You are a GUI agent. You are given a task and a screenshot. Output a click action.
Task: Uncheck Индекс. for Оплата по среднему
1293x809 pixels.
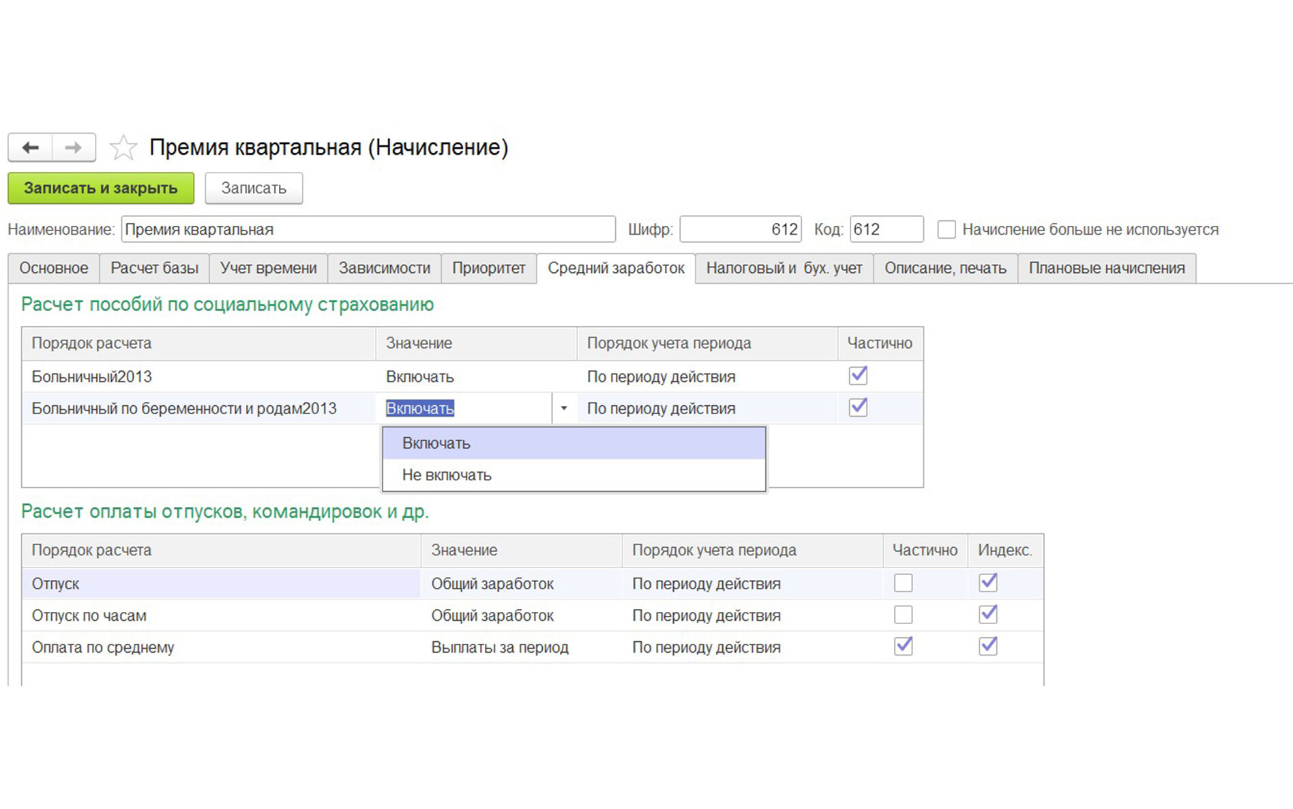[987, 647]
